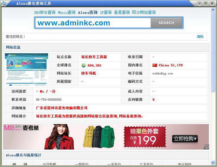The height and width of the screenshot is (167, 217).
Task: Click the 访问速度 label
Action: (19, 91)
